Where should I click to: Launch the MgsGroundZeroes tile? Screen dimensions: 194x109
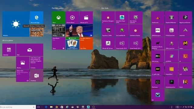pos(185,18)
